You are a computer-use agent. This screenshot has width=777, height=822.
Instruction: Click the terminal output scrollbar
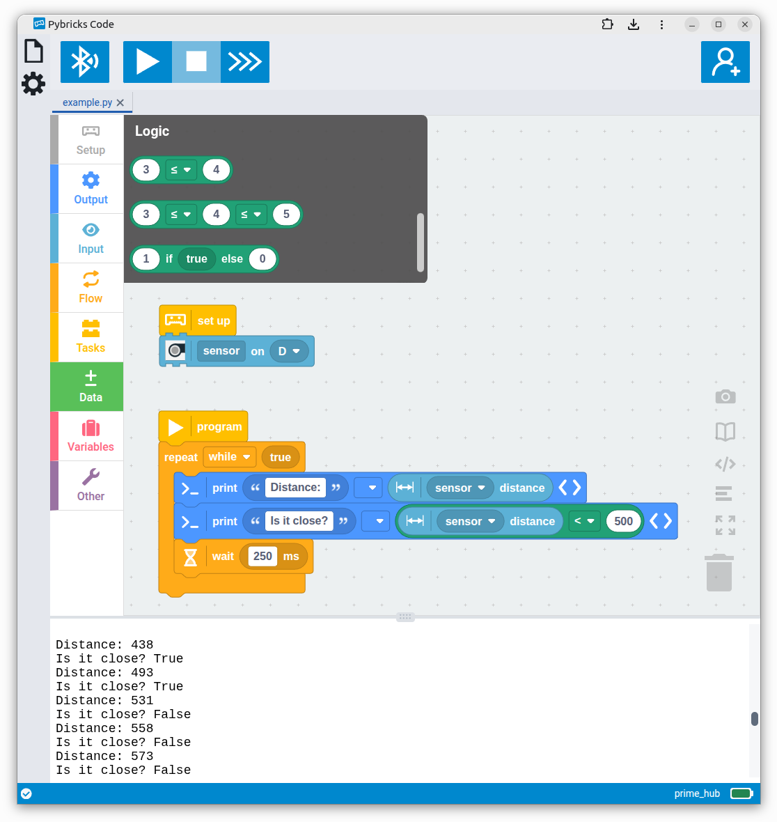point(755,719)
